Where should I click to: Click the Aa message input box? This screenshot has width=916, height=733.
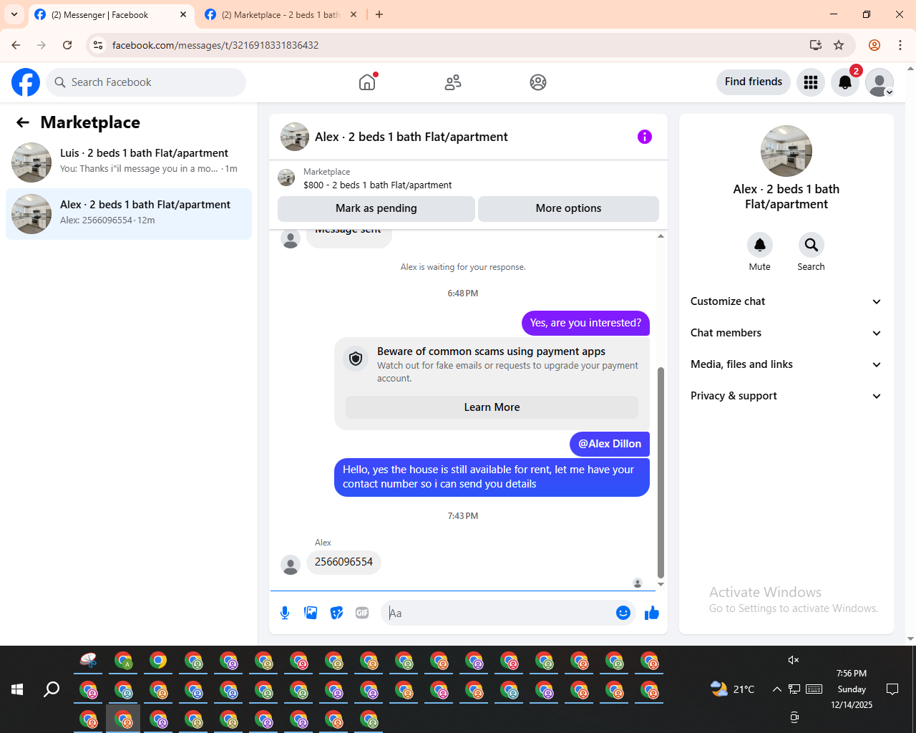500,613
